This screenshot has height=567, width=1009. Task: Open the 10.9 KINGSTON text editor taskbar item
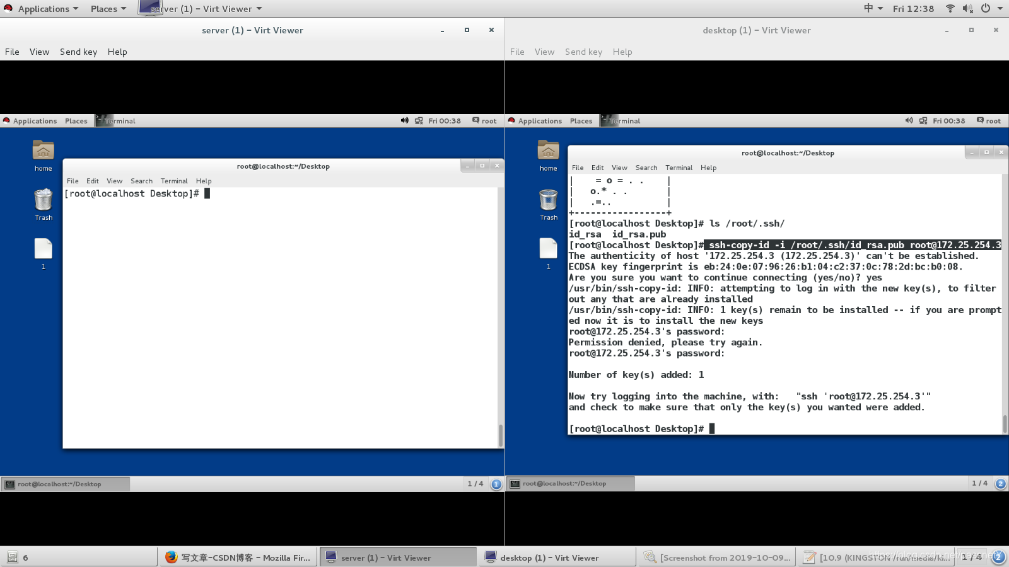tap(876, 558)
